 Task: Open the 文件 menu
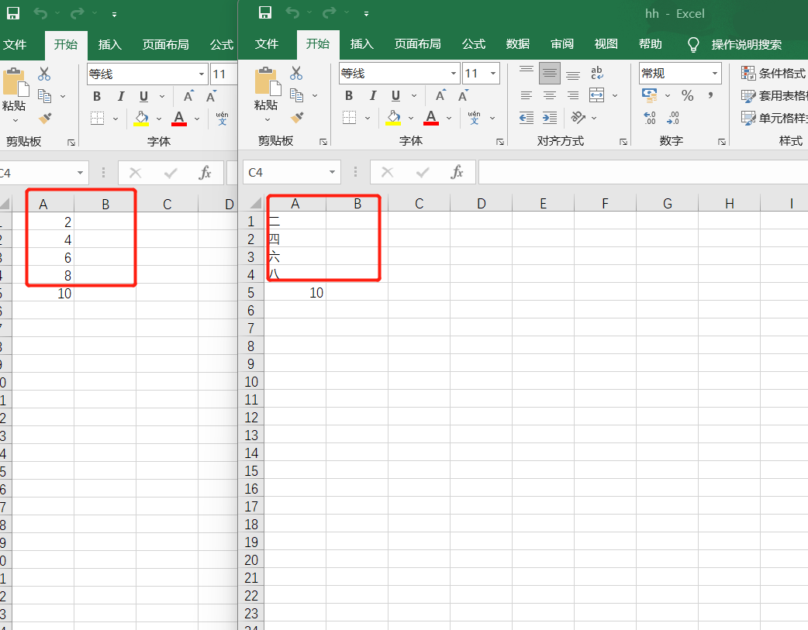[x=268, y=44]
